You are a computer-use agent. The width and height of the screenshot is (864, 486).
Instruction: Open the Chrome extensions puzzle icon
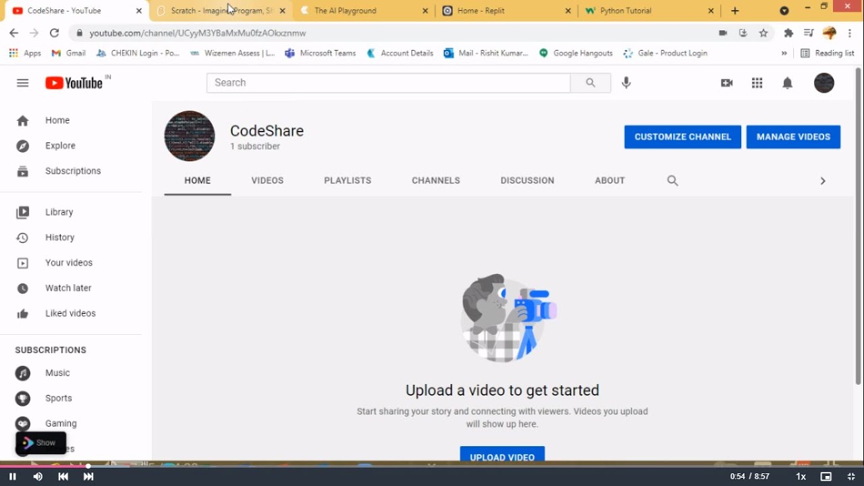pyautogui.click(x=788, y=32)
